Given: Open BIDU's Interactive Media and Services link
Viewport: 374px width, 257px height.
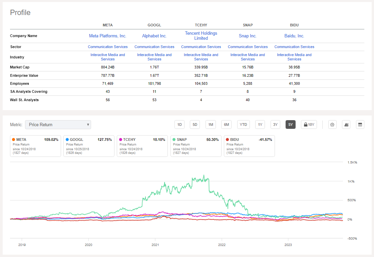Looking at the screenshot, I should (x=294, y=57).
